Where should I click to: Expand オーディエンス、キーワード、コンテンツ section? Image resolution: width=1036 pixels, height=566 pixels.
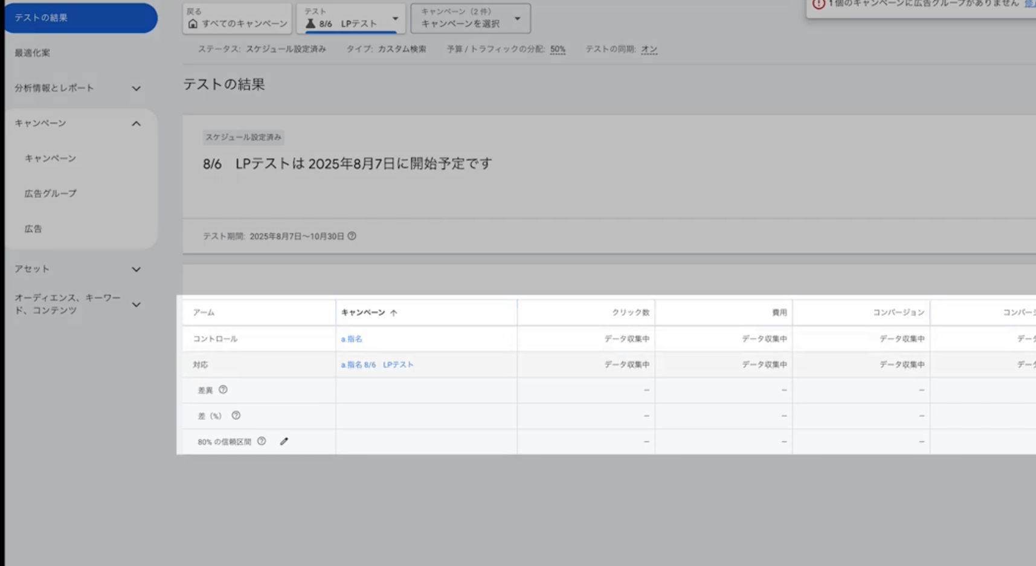tap(136, 304)
